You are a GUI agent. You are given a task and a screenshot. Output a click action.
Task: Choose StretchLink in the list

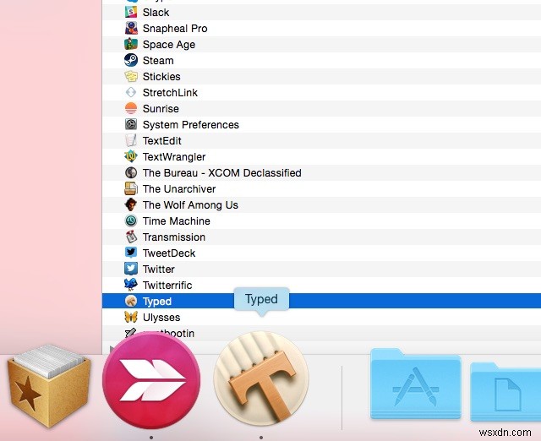coord(170,92)
